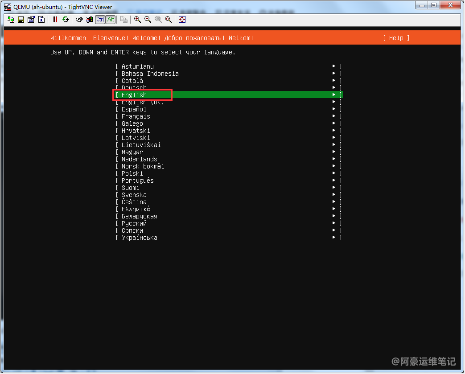
Task: Click the New connection toolbar icon
Action: pyautogui.click(x=11, y=20)
